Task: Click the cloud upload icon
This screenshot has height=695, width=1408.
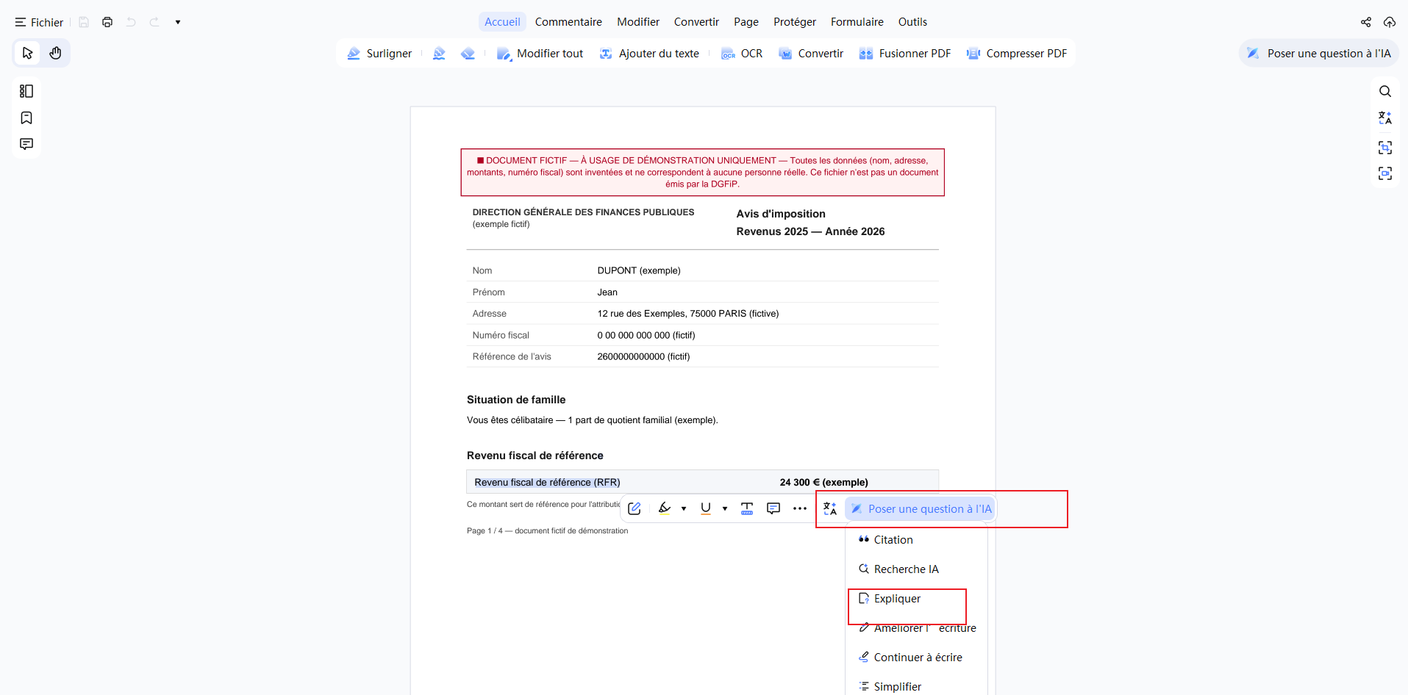Action: [x=1390, y=22]
